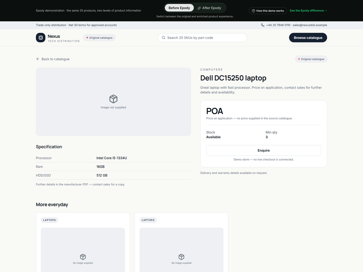Click the back arrow icon
The image size is (363, 272).
38,59
